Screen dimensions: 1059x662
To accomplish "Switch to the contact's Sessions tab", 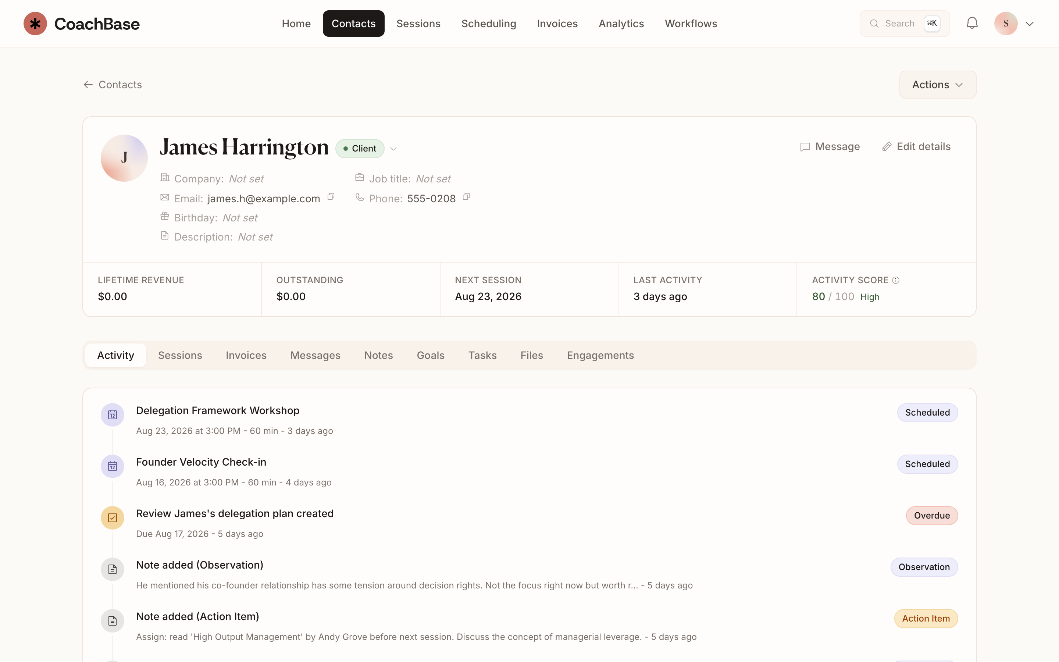I will (x=180, y=355).
